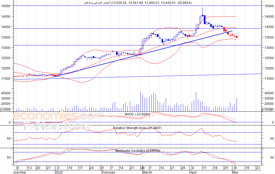Click the Relative Strength Index (37.8897) label
Viewport: 275px width, 174px height.
(137, 128)
